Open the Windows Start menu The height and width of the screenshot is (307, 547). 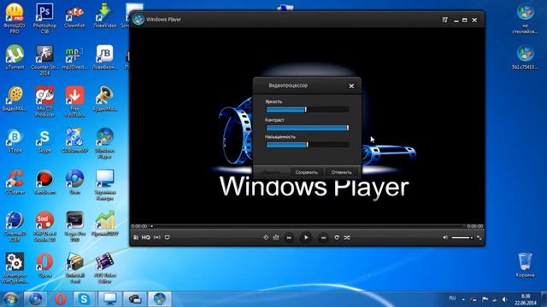pos(10,299)
